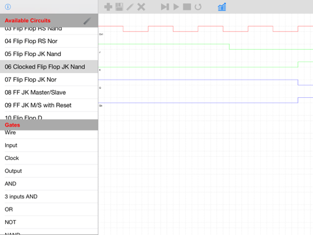Viewport: 313px width, 235px height.
Task: Click the Gates section header
Action: pyautogui.click(x=49, y=125)
